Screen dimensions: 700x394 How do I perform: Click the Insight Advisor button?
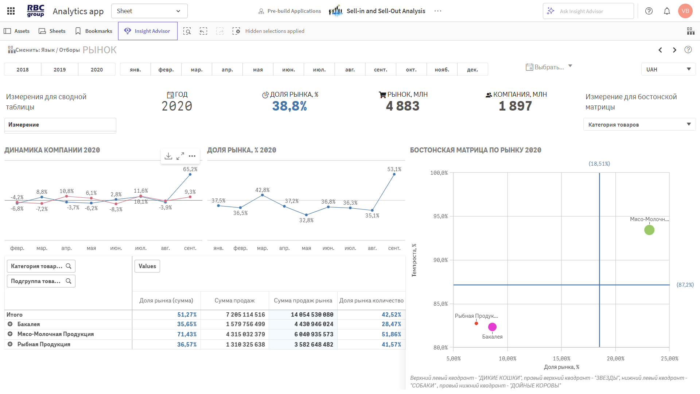pyautogui.click(x=148, y=31)
